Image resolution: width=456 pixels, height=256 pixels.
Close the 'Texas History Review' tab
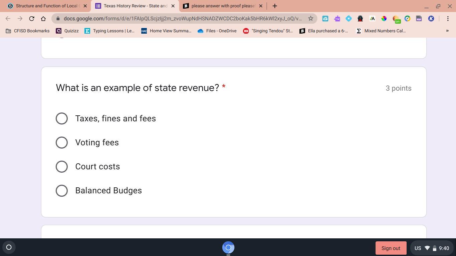click(173, 6)
